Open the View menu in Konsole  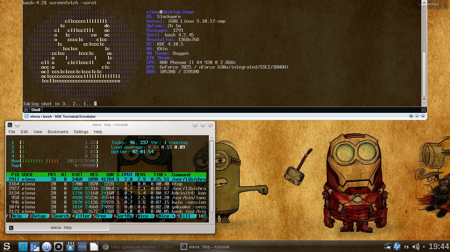[38, 132]
